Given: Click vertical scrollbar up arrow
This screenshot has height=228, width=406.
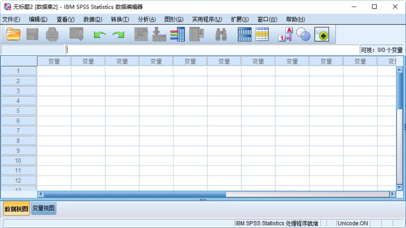Looking at the screenshot, I should 400,69.
